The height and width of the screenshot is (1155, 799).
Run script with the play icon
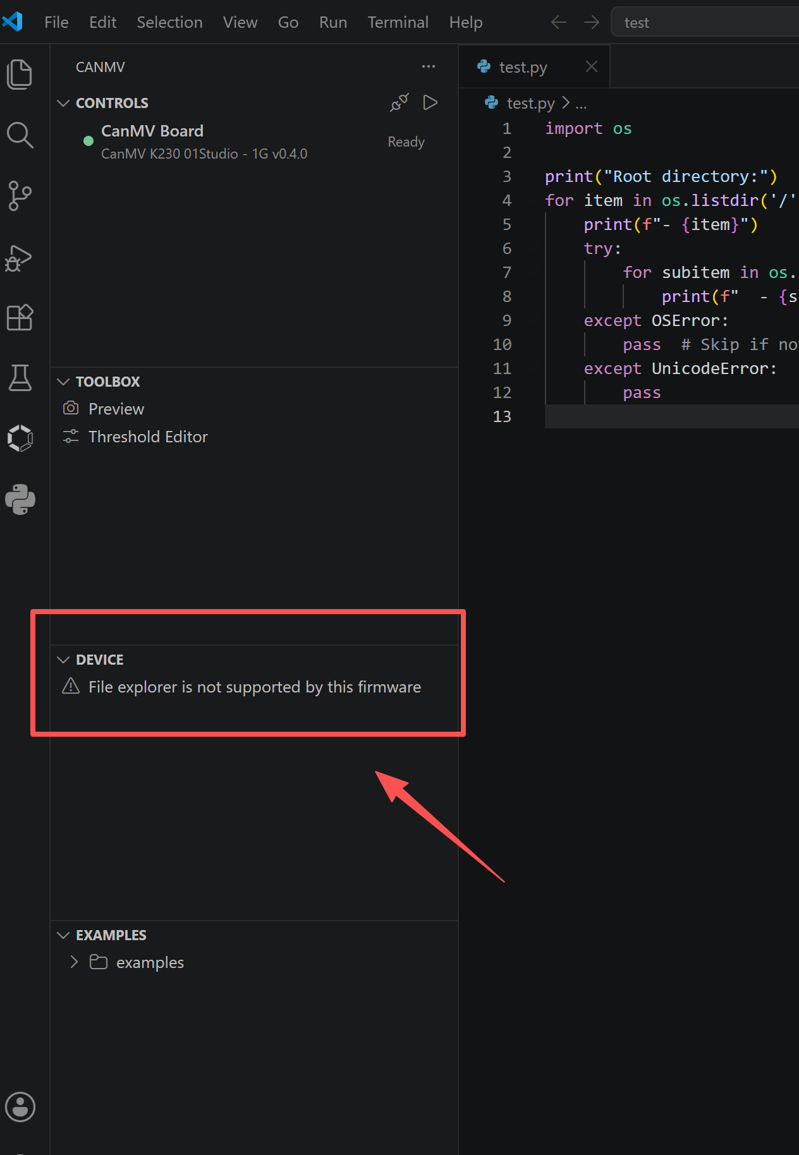[430, 102]
